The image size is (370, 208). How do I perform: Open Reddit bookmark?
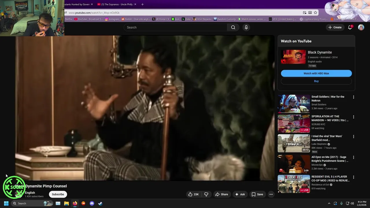(x=136, y=19)
